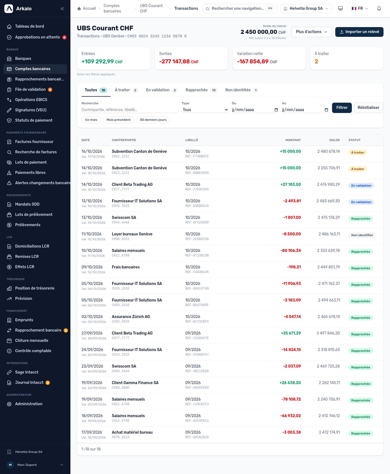Open Approbations en attente in sidebar
The height and width of the screenshot is (474, 390).
point(35,37)
